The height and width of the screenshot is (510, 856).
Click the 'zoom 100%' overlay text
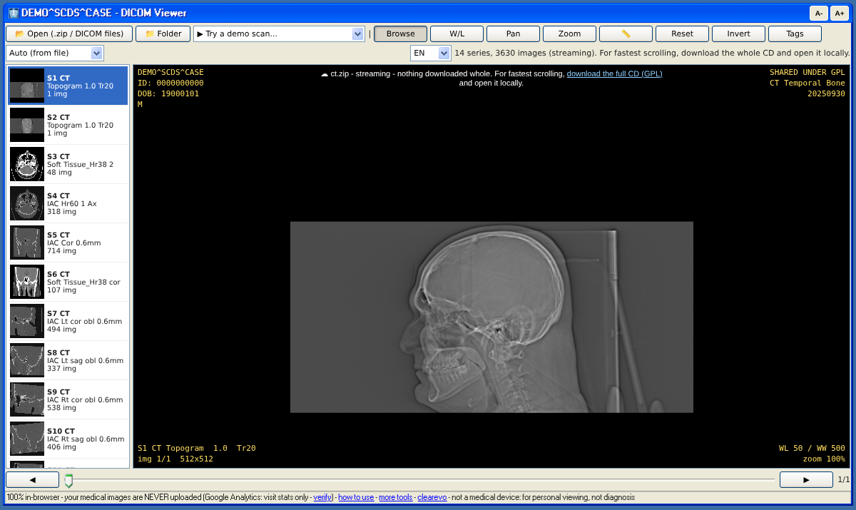pyautogui.click(x=824, y=459)
